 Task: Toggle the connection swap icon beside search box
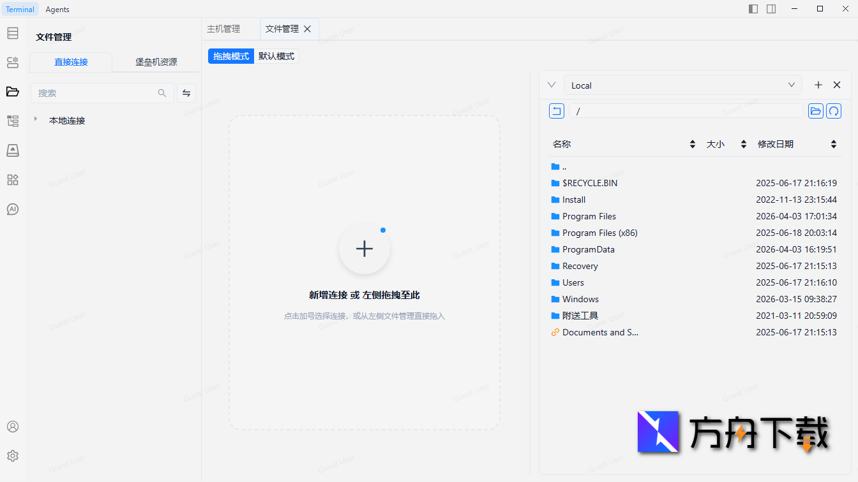pos(186,92)
